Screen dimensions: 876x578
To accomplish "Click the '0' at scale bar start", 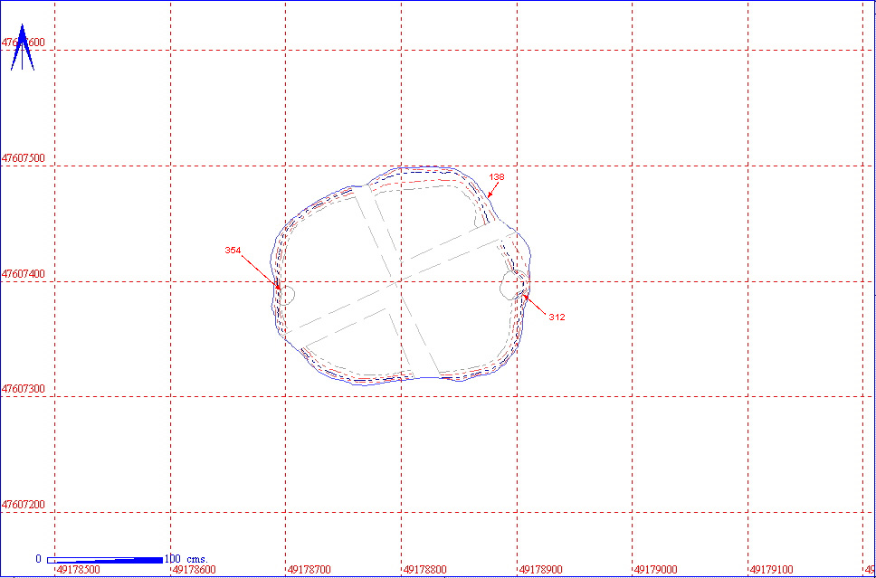I will coord(39,559).
